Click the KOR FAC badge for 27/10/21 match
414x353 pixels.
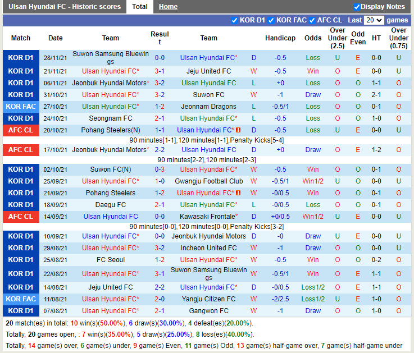click(x=21, y=107)
